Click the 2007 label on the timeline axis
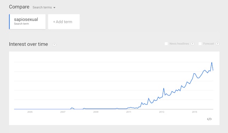The image size is (228, 133). [63, 112]
